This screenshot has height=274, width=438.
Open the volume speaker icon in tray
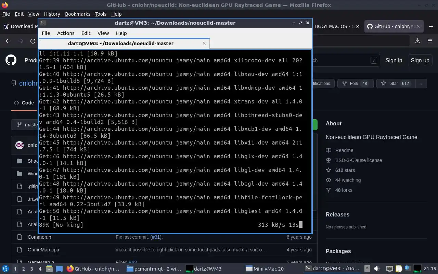(377, 269)
